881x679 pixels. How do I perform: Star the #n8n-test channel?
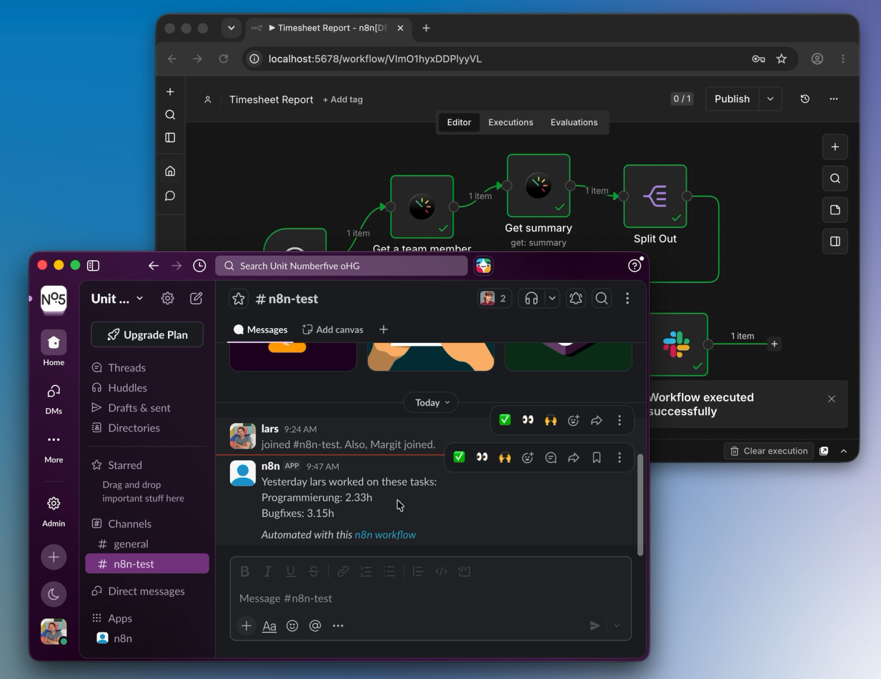pos(239,298)
